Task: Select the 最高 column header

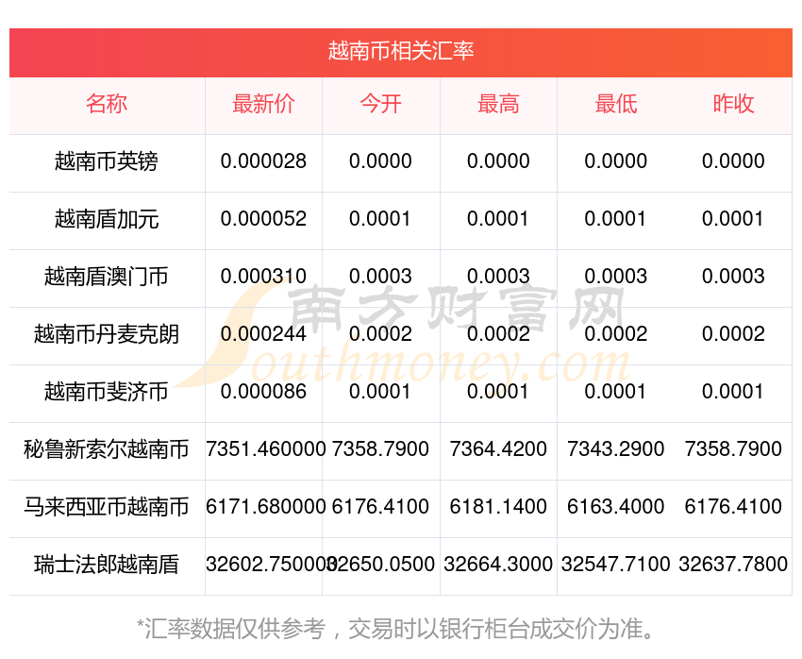Action: pos(498,104)
